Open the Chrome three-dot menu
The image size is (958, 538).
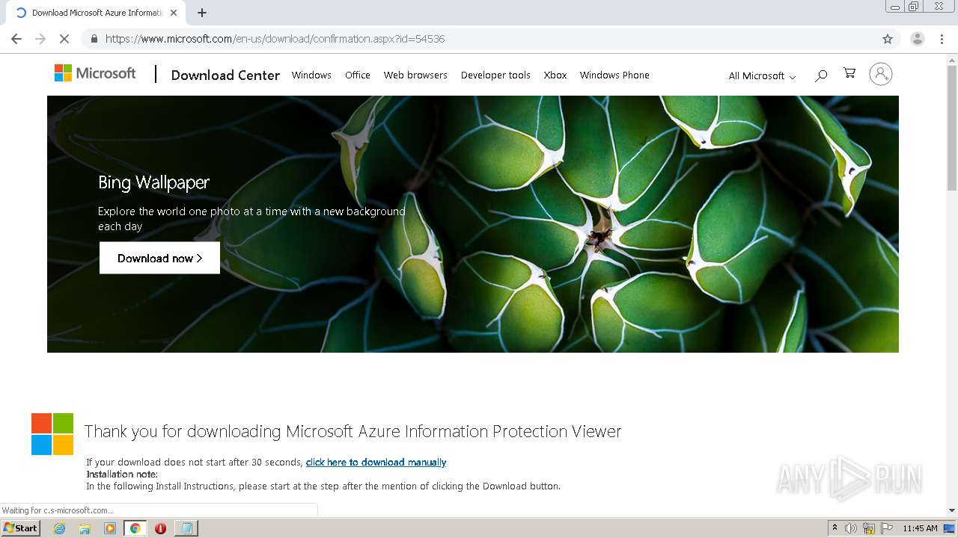coord(942,39)
